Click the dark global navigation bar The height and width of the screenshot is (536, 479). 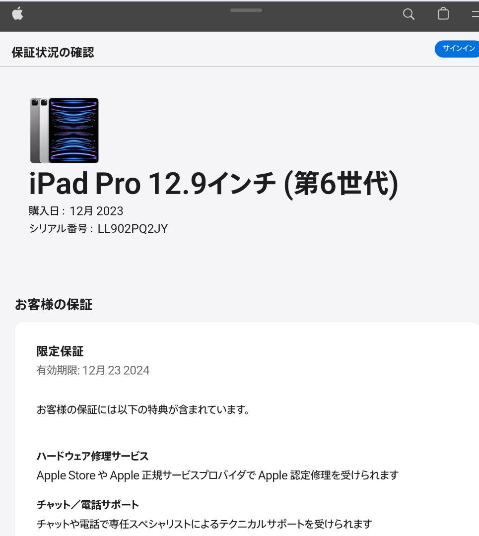[x=239, y=16]
